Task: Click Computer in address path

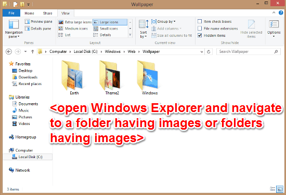Action: [58, 52]
